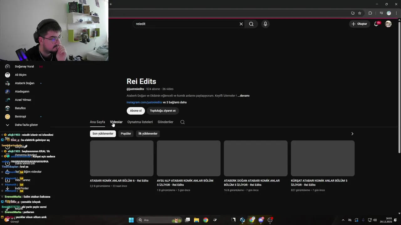Click 've 3 bağlantı daha' links text
The width and height of the screenshot is (401, 225).
click(174, 102)
